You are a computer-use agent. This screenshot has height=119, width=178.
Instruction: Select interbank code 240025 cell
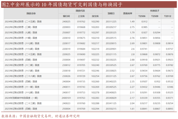[66, 21]
